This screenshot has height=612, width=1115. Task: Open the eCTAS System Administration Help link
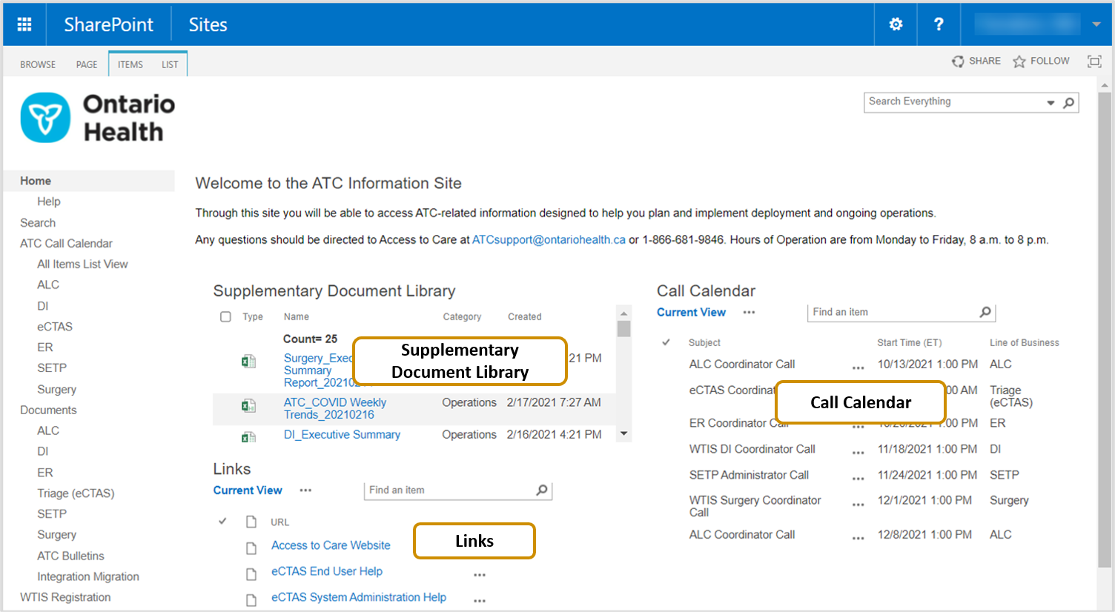tap(359, 597)
